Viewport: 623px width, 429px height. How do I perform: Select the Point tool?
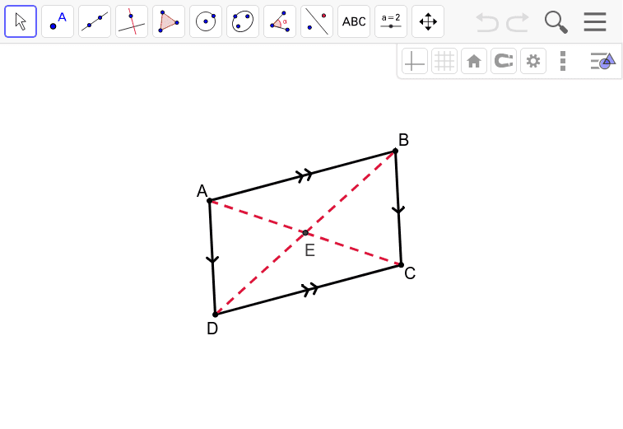click(58, 21)
